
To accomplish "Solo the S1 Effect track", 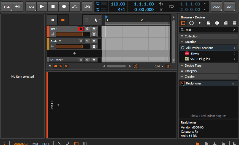I will point(87,60).
